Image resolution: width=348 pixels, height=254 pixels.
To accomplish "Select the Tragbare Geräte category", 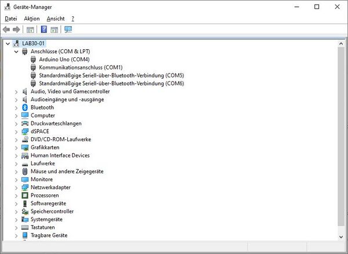I will point(49,235).
